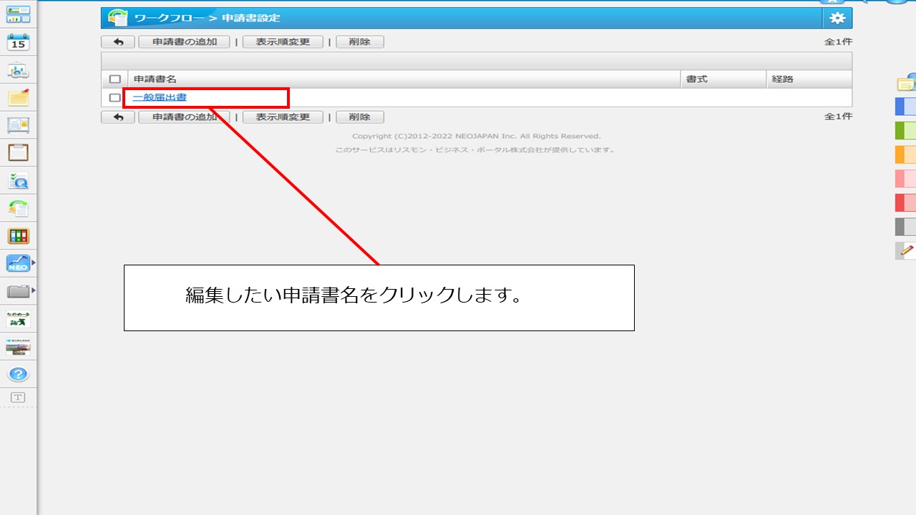Open the gear settings icon in header

[837, 18]
